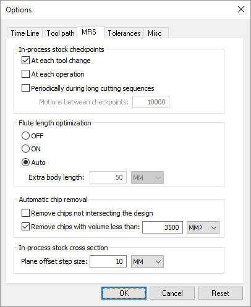Click the Reset button
Screen dimensions: 251x307
pyautogui.click(x=220, y=293)
